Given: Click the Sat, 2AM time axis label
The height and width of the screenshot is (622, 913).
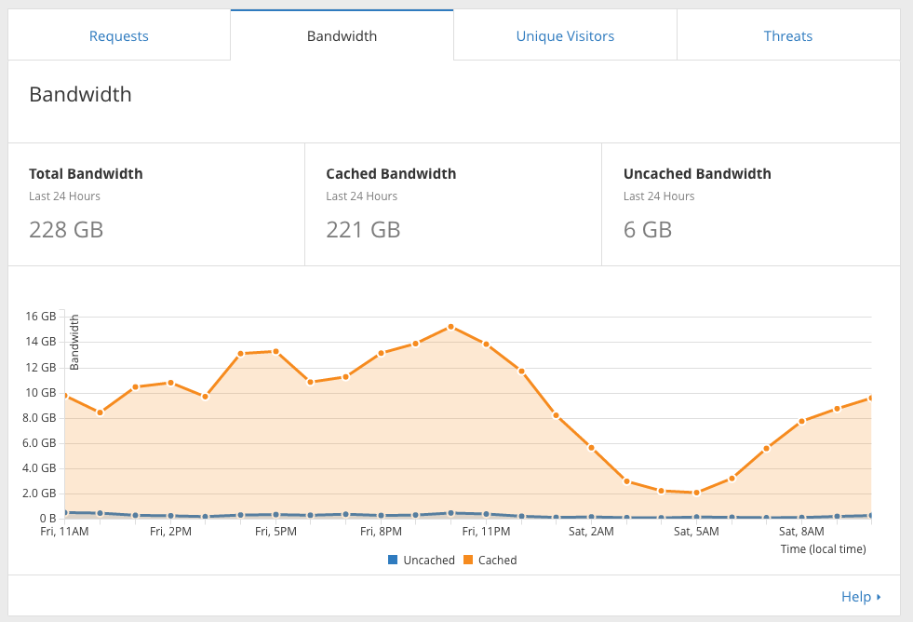Looking at the screenshot, I should [x=591, y=532].
